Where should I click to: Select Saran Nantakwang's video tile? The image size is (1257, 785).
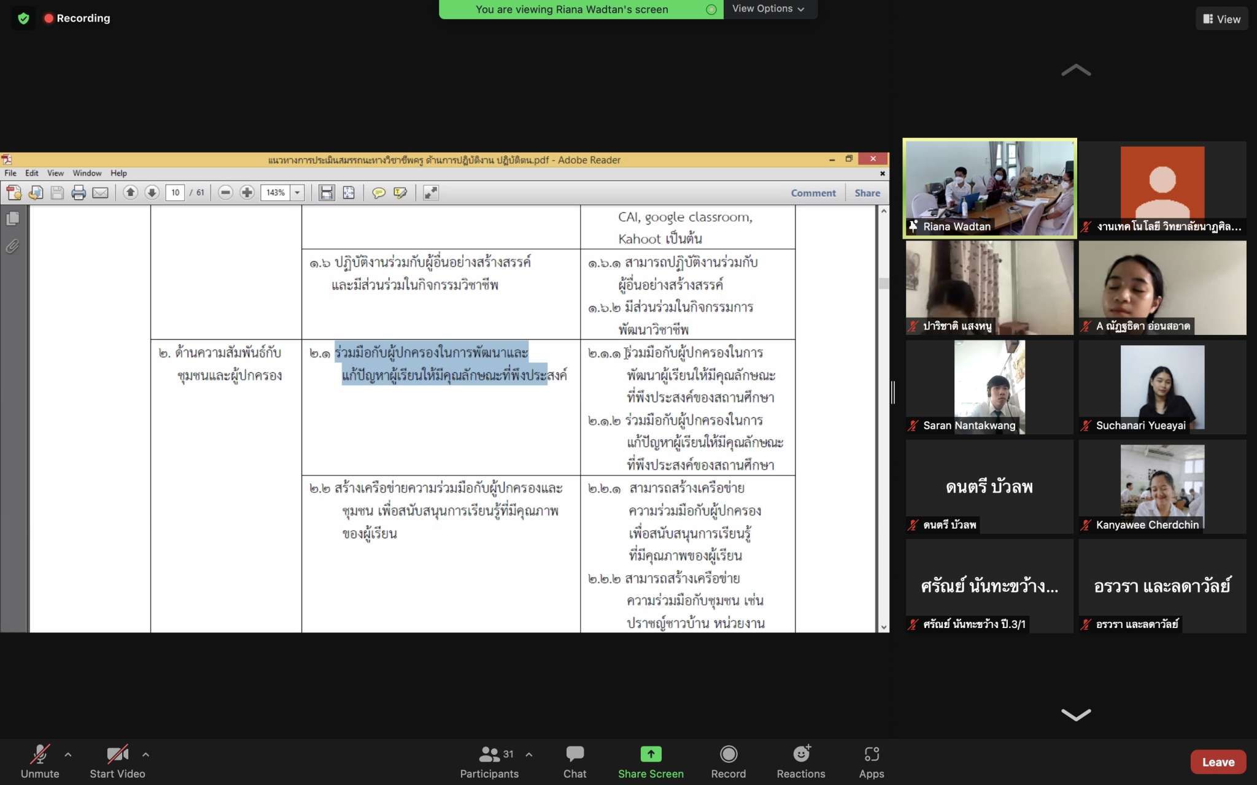pos(989,387)
